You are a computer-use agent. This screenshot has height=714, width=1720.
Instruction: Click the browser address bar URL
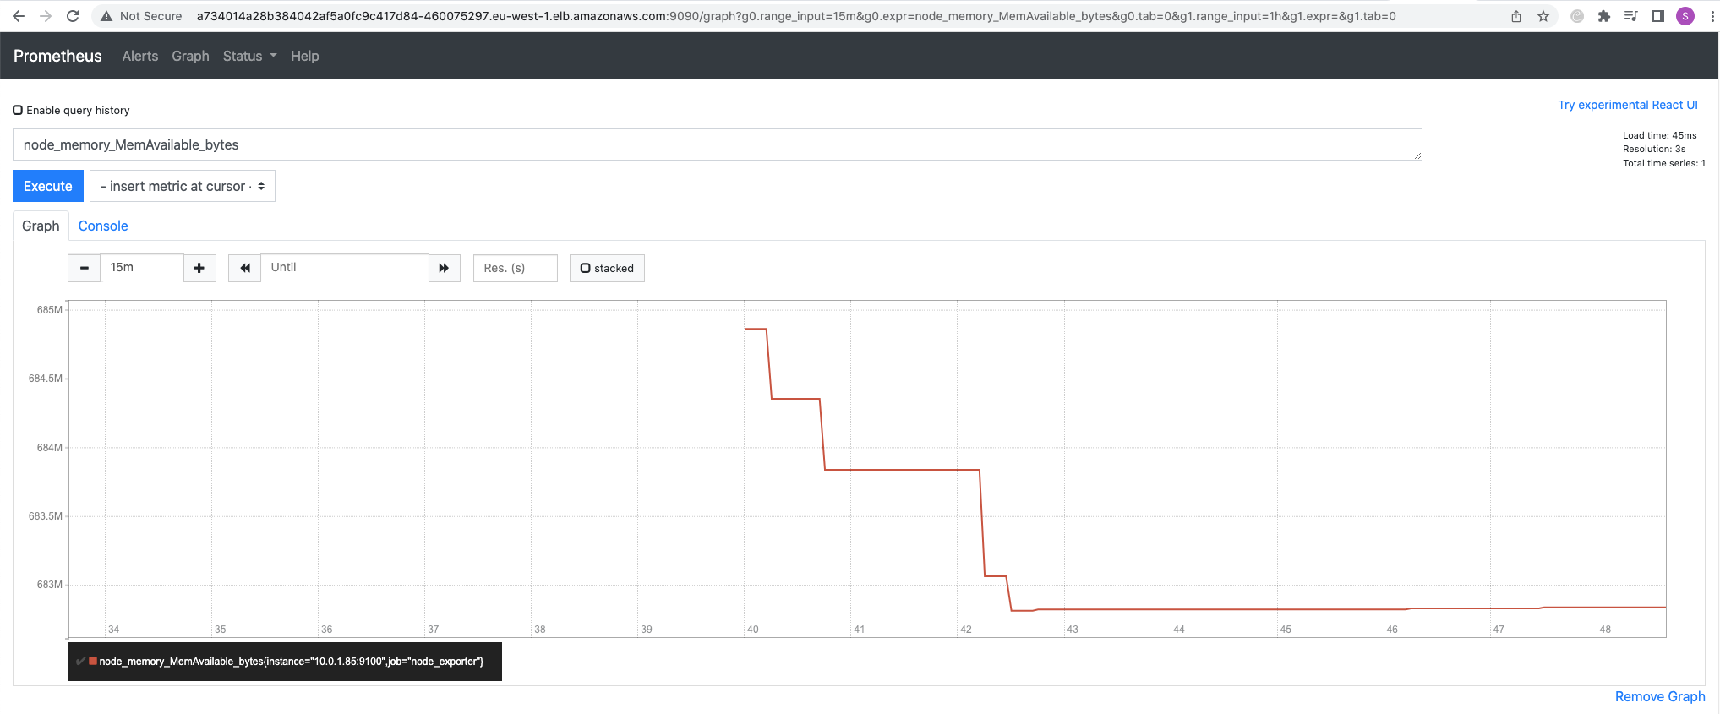(x=796, y=16)
